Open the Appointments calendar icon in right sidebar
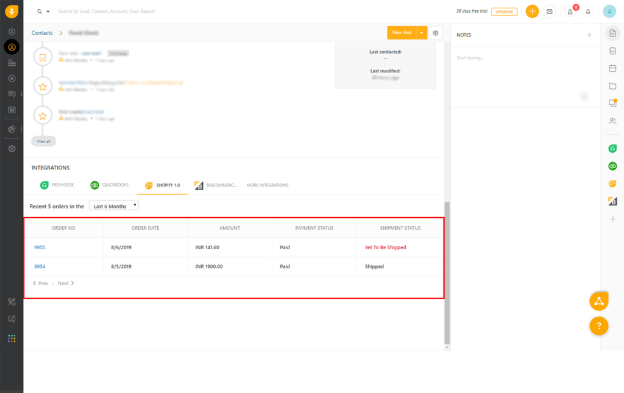This screenshot has height=393, width=624. (612, 68)
